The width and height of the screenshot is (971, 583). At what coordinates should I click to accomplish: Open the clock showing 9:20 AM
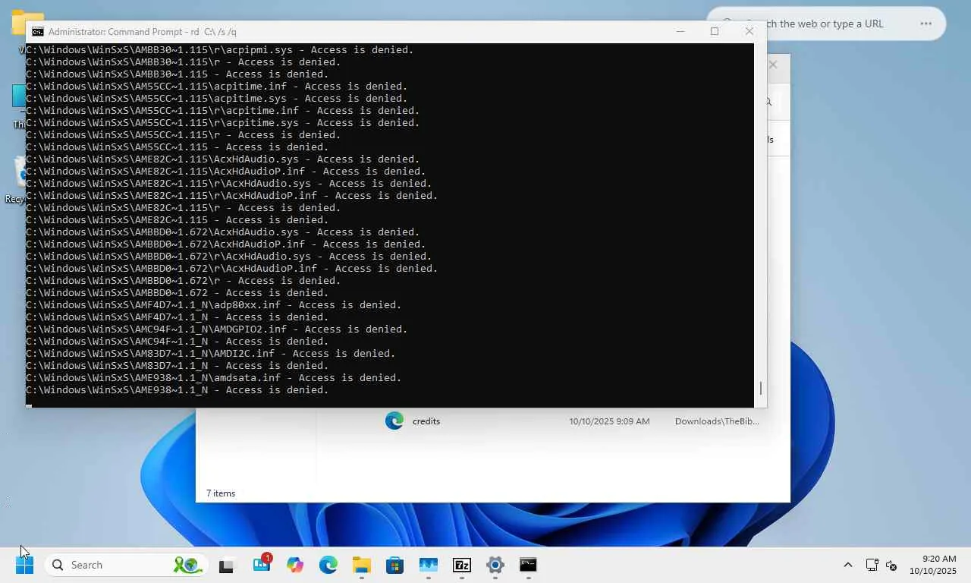pyautogui.click(x=933, y=565)
